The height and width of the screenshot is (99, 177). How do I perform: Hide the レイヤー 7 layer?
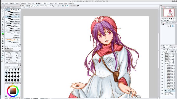[x=162, y=79]
